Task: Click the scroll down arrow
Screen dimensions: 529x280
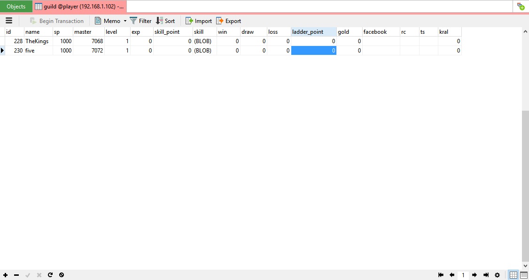Action: [x=525, y=266]
